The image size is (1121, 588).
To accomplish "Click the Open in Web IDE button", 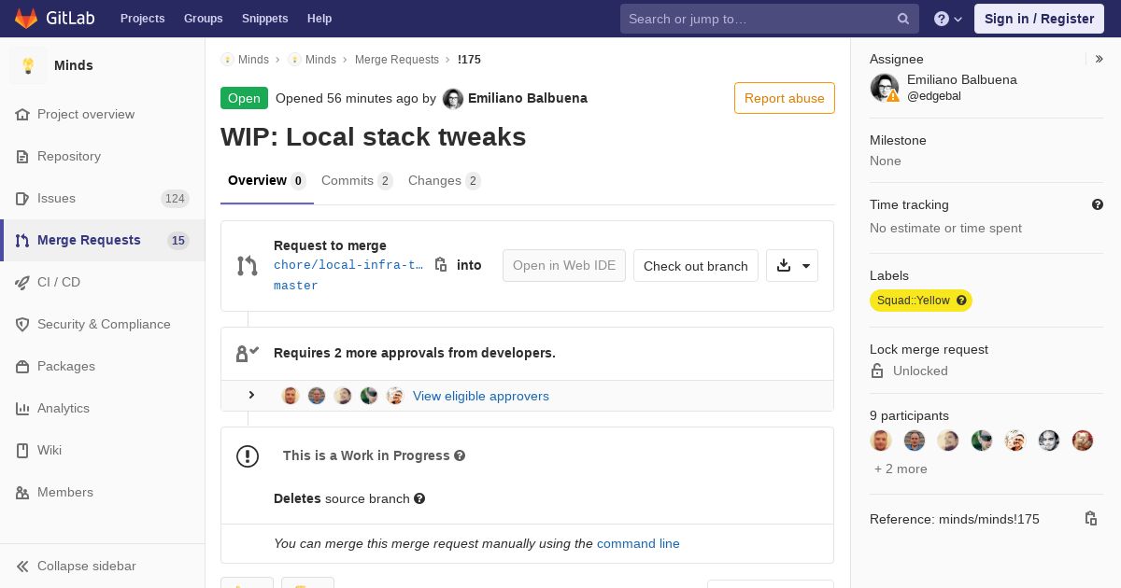I will pos(564,266).
